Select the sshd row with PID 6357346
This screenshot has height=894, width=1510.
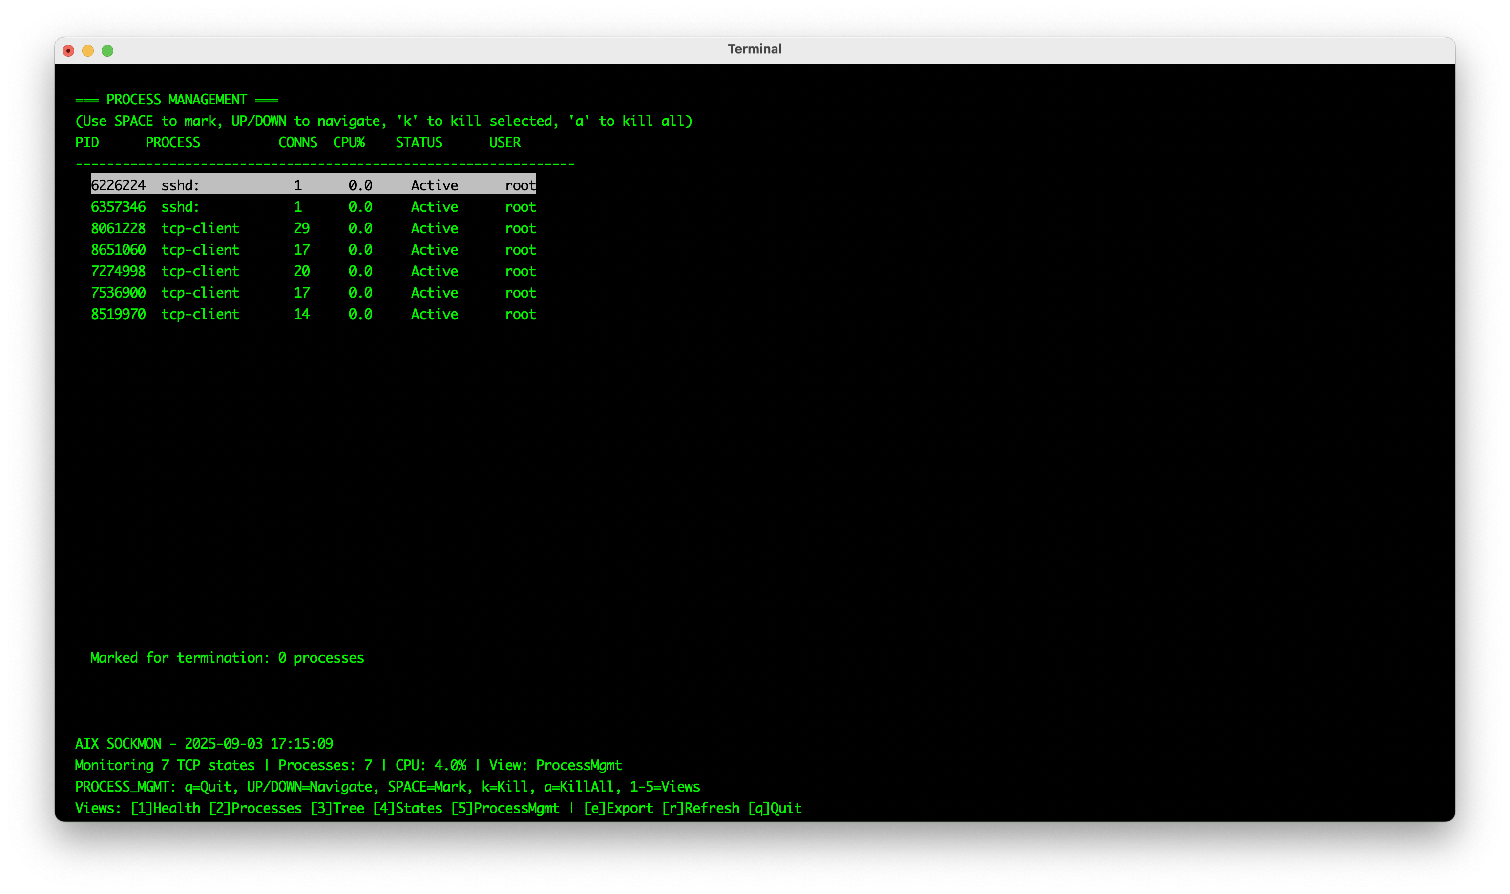pyautogui.click(x=314, y=207)
